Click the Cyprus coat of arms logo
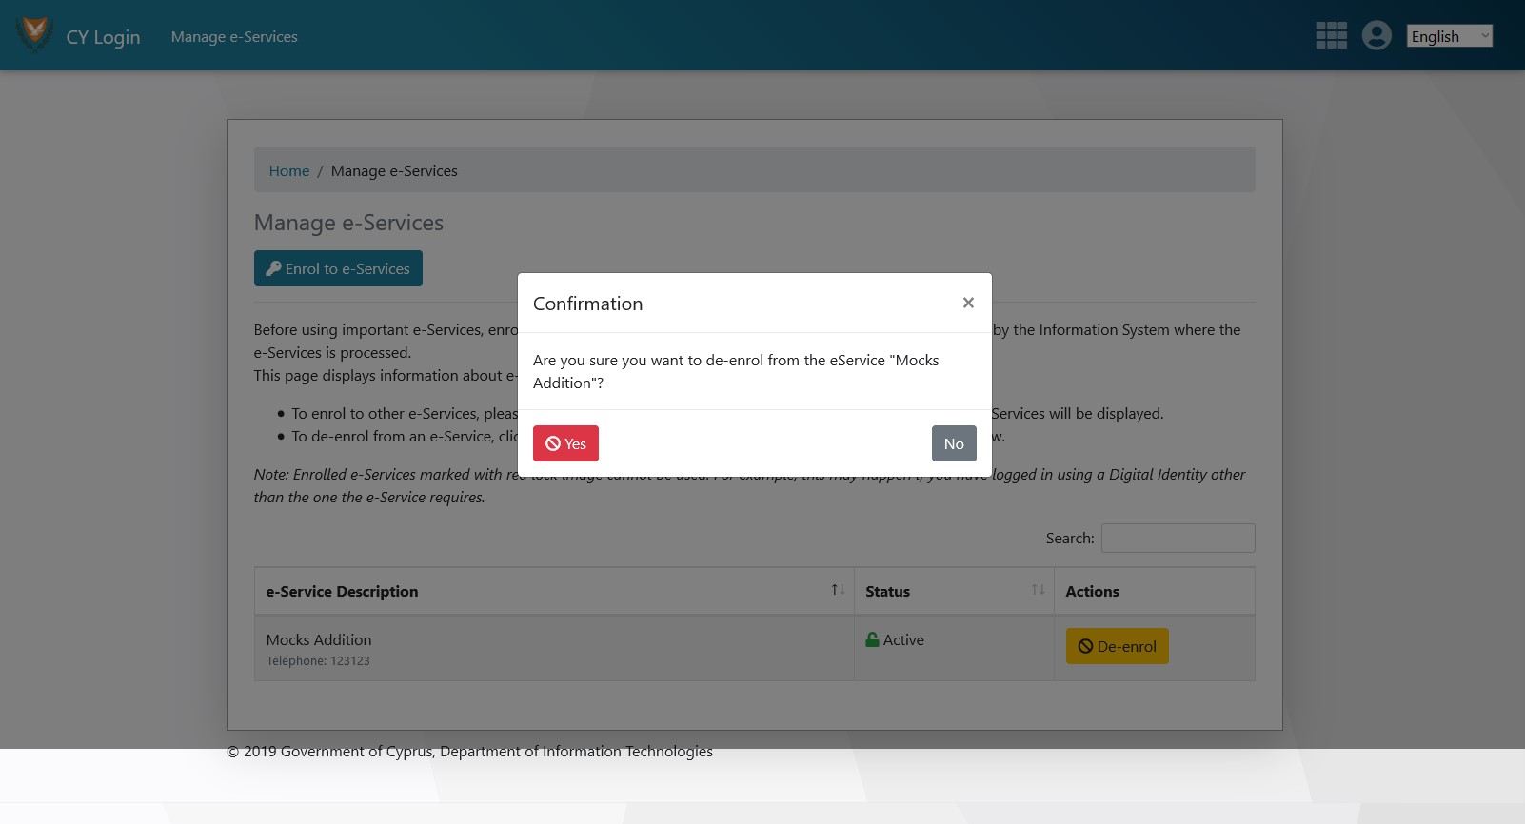 coord(35,33)
